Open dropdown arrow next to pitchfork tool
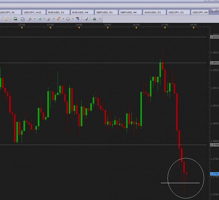219x200 pixels. coord(35,19)
